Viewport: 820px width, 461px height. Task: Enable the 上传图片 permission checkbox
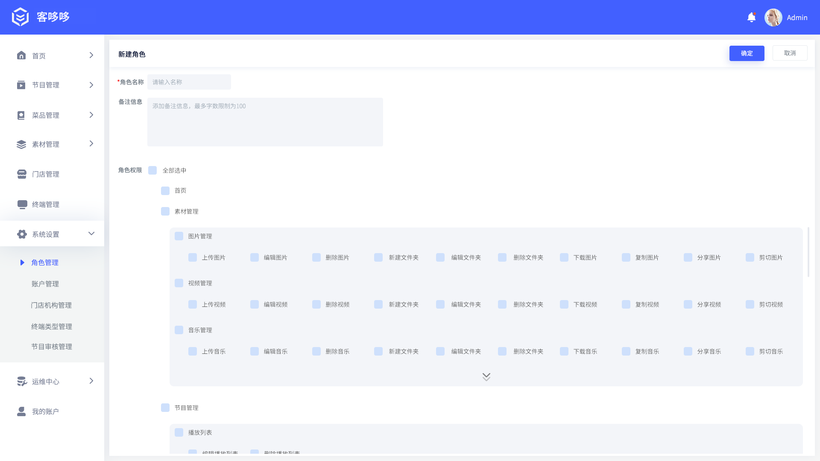click(x=193, y=257)
